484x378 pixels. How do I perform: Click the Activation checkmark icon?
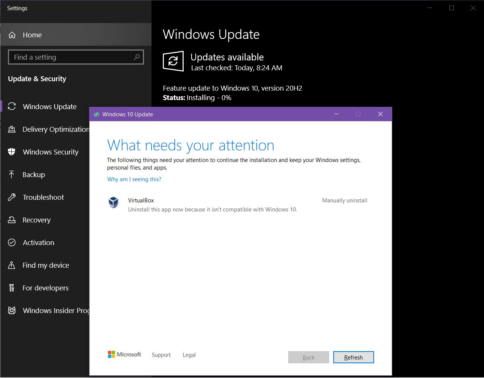pyautogui.click(x=12, y=242)
